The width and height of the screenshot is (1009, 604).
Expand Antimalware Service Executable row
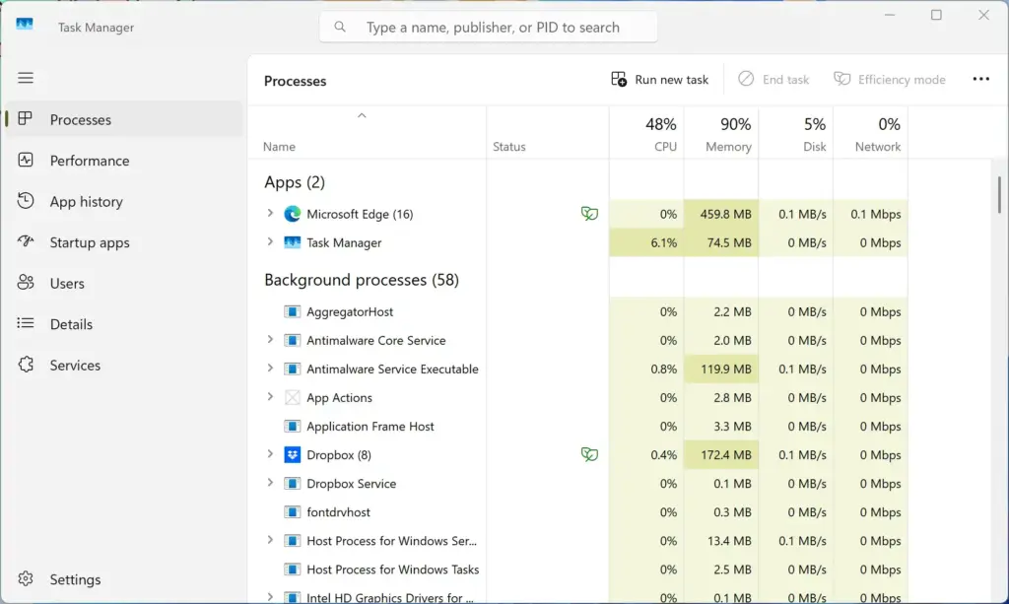pyautogui.click(x=270, y=369)
